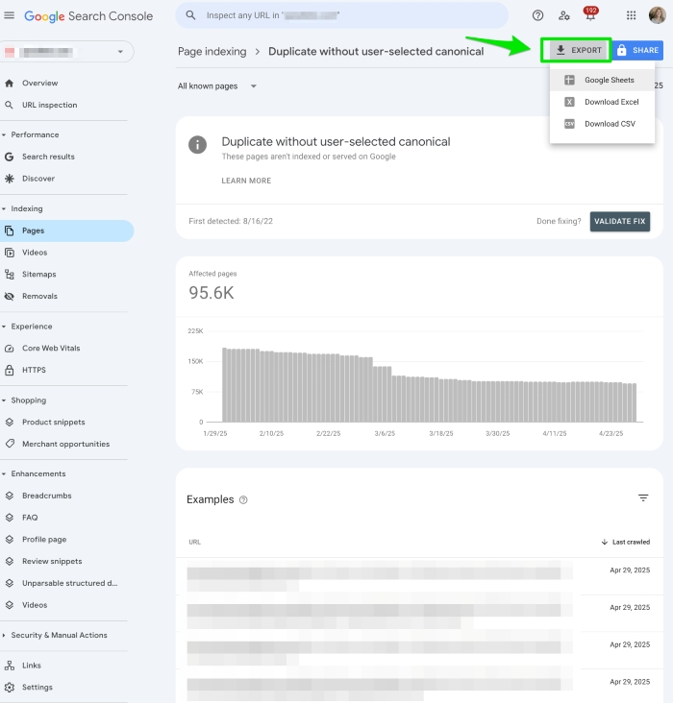
Task: Click the Videos icon under Indexing
Action: click(x=9, y=253)
